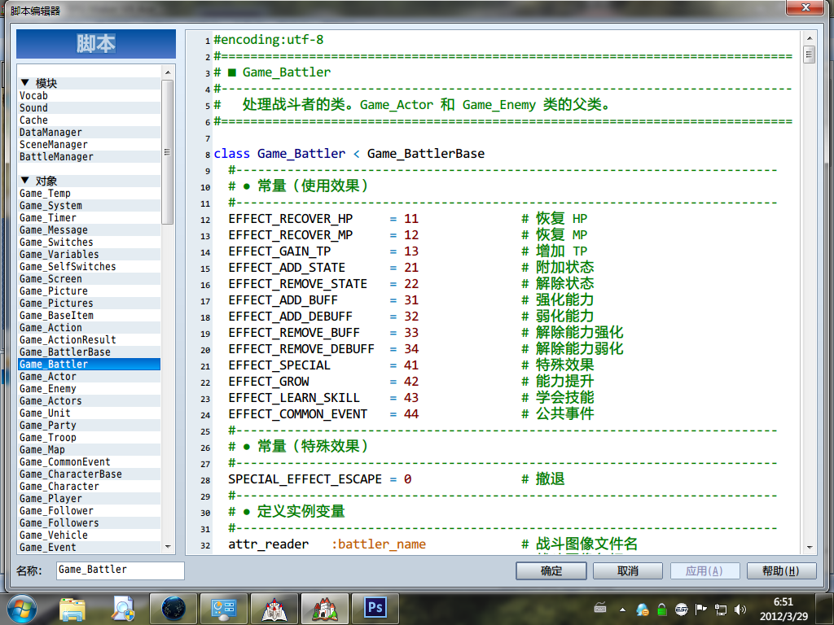Click the green padlock tray icon
Screen dimensions: 834x625
click(661, 610)
